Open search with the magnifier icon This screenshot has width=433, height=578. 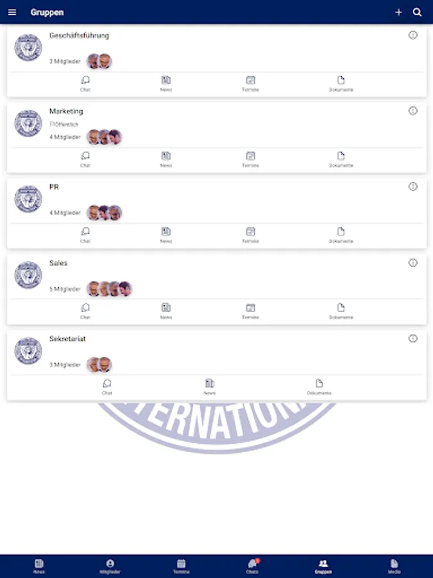[x=417, y=12]
